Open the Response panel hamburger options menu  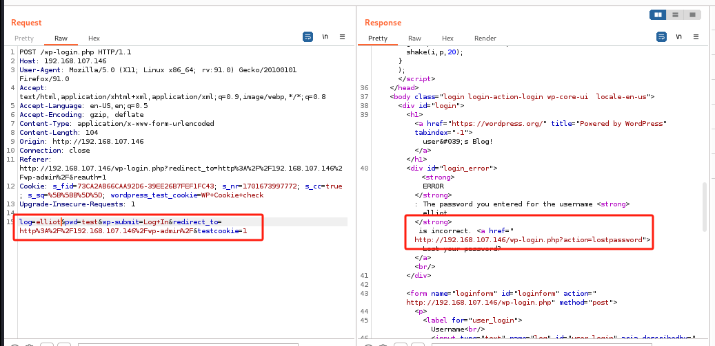pyautogui.click(x=696, y=37)
